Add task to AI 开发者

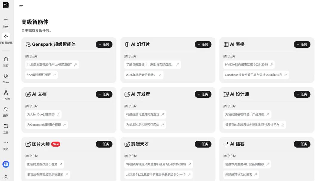click(x=203, y=94)
